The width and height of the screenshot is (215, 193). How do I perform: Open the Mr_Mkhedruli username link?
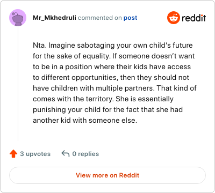click(x=54, y=18)
